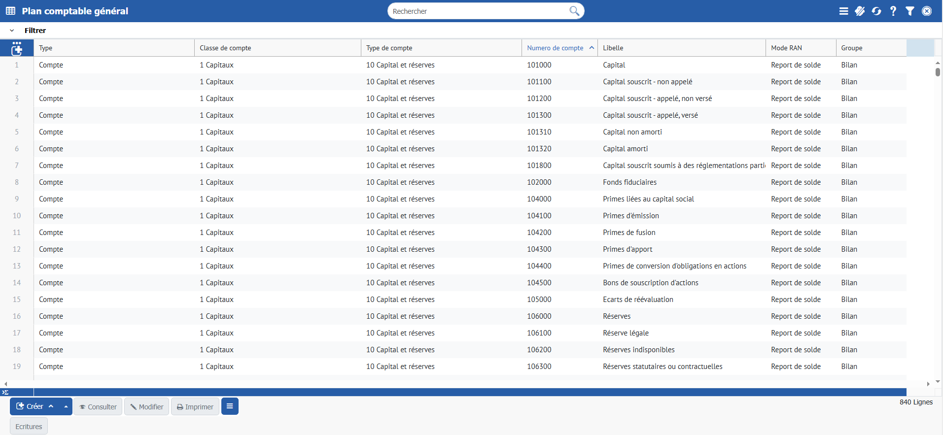
Task: Open the hamburger menu in the header bar
Action: (x=843, y=11)
